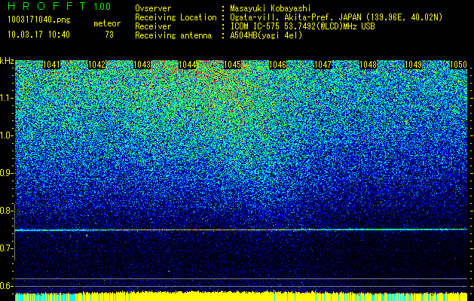Screen dimensions: 474x301
Task: Click time marker 1049
Action: [x=413, y=65]
